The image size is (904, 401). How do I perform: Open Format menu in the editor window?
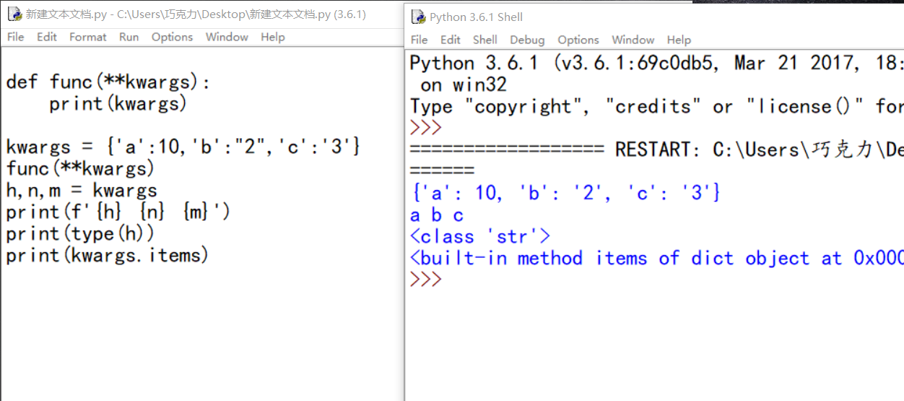point(87,37)
